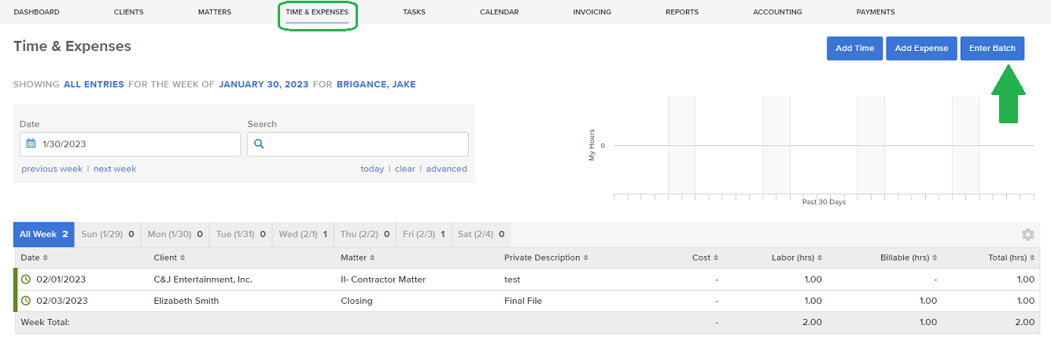This screenshot has height=344, width=1051.
Task: Click clock icon on 02/03/2023 entry
Action: point(25,301)
